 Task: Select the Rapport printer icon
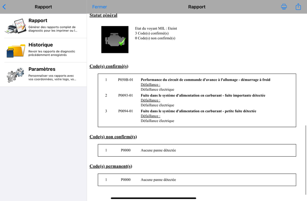[15, 26]
